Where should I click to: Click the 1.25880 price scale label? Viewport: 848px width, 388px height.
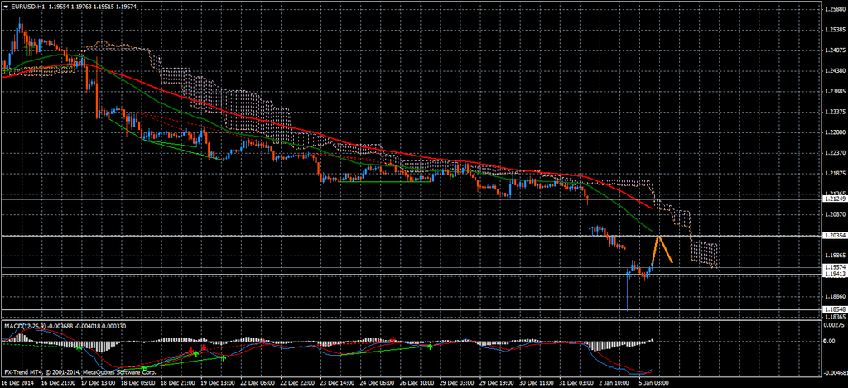point(834,10)
